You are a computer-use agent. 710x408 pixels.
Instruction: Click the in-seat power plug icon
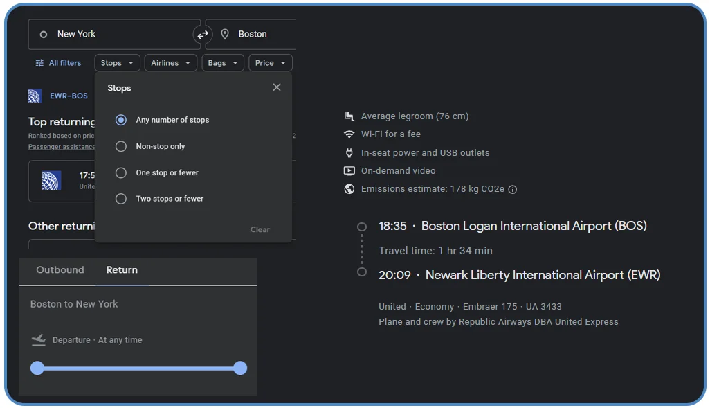click(x=349, y=152)
